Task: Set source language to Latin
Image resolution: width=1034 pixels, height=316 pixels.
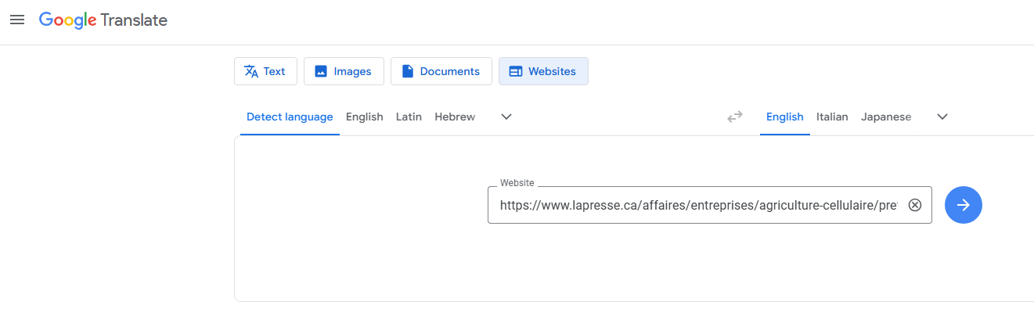Action: (409, 117)
